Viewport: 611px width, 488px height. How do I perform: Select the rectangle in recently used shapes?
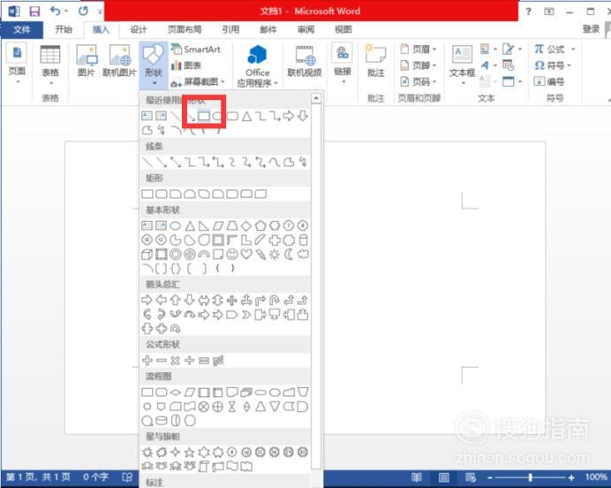click(204, 116)
